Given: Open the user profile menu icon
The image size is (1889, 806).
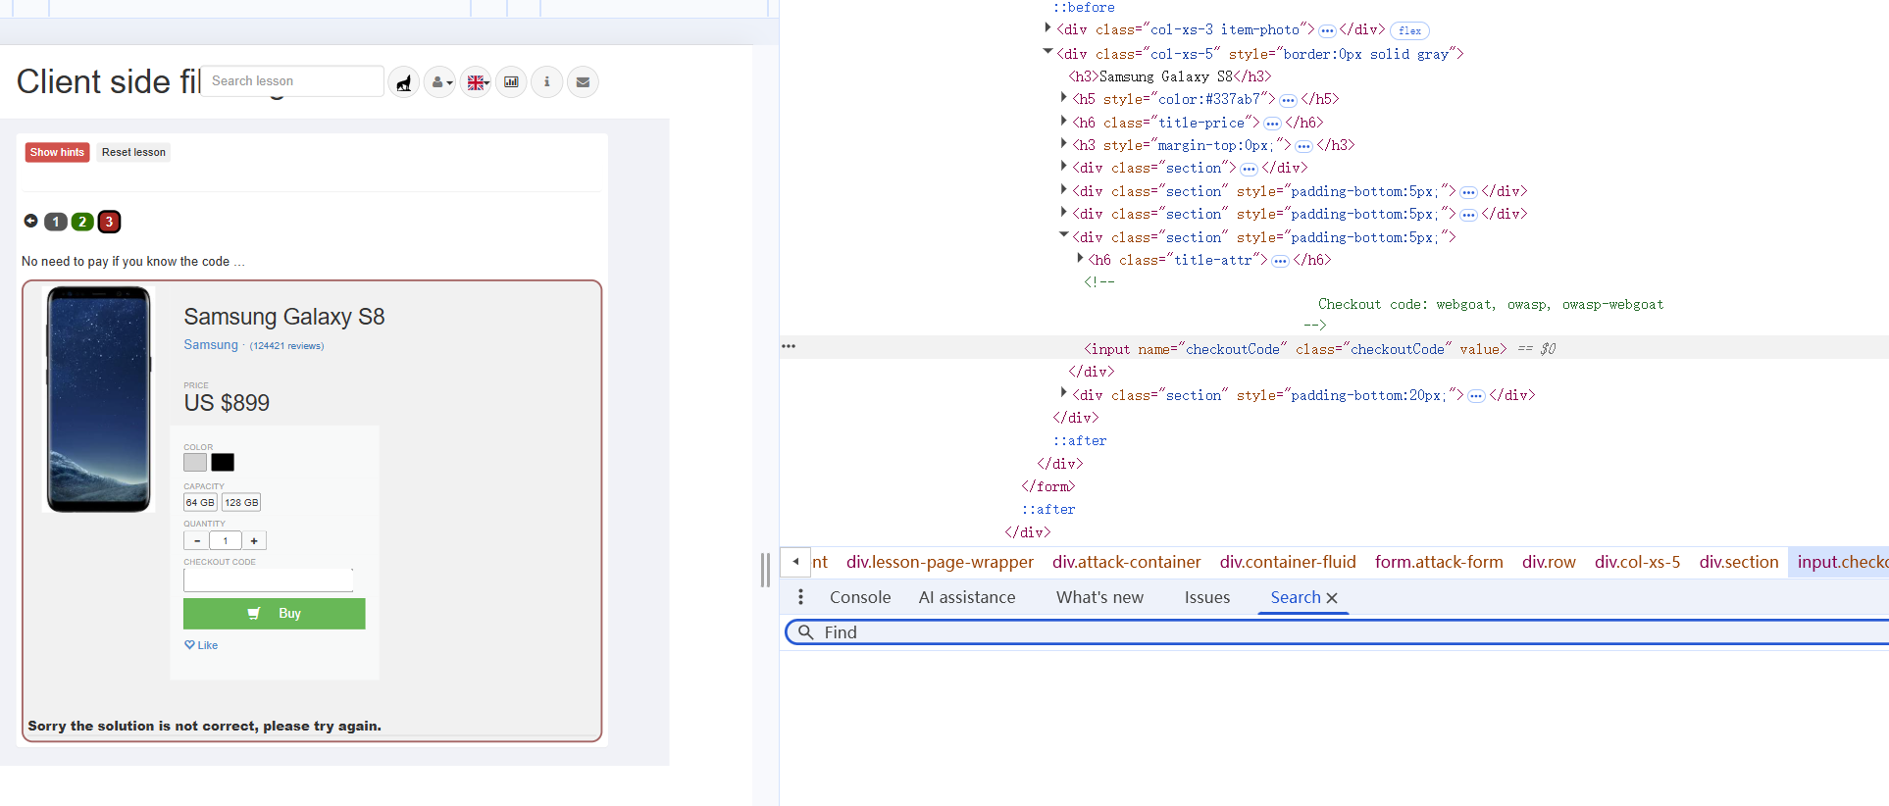Looking at the screenshot, I should tap(440, 82).
